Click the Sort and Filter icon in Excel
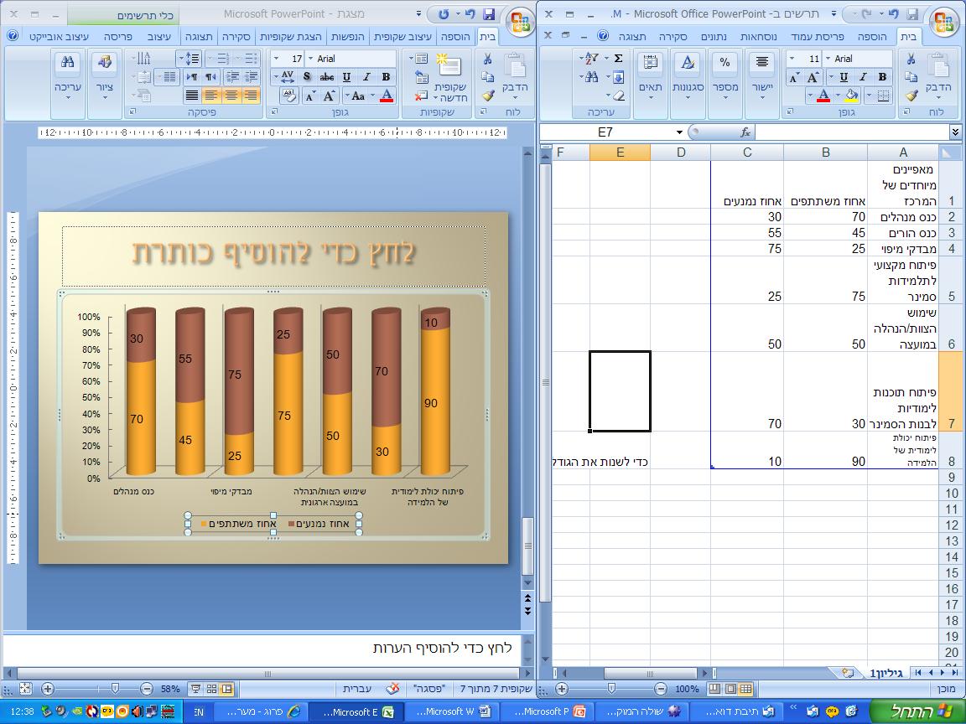The width and height of the screenshot is (966, 724). click(x=590, y=59)
